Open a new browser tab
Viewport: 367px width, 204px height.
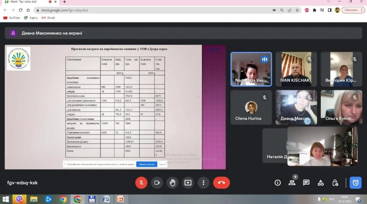click(x=65, y=2)
